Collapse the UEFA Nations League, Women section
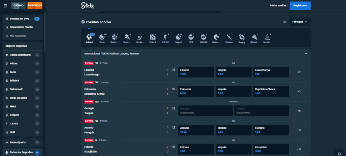 pyautogui.click(x=306, y=54)
